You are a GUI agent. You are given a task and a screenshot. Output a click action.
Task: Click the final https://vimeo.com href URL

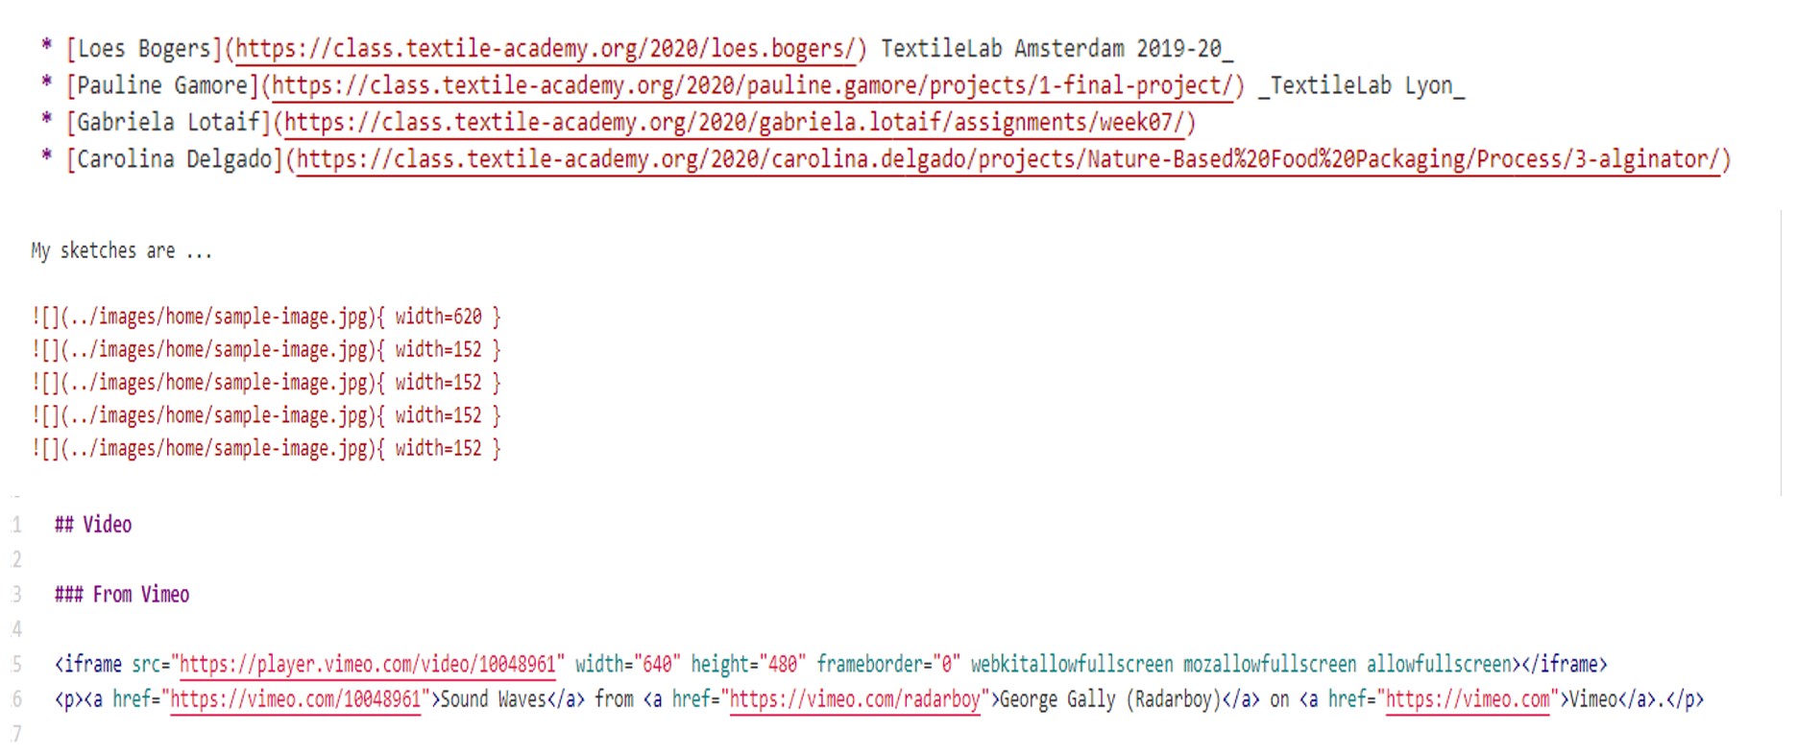pos(1467,700)
